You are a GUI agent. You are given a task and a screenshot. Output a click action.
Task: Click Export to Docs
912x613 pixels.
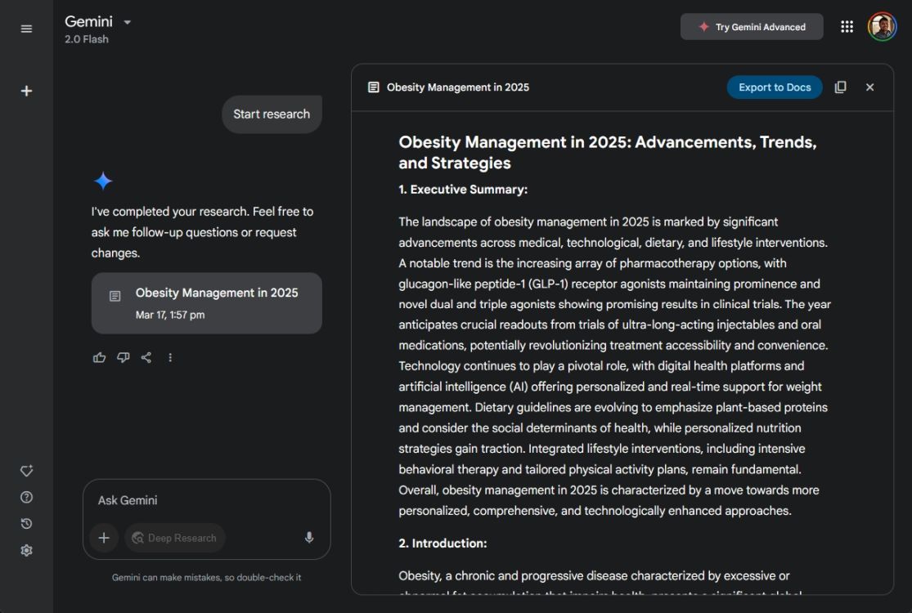click(774, 87)
